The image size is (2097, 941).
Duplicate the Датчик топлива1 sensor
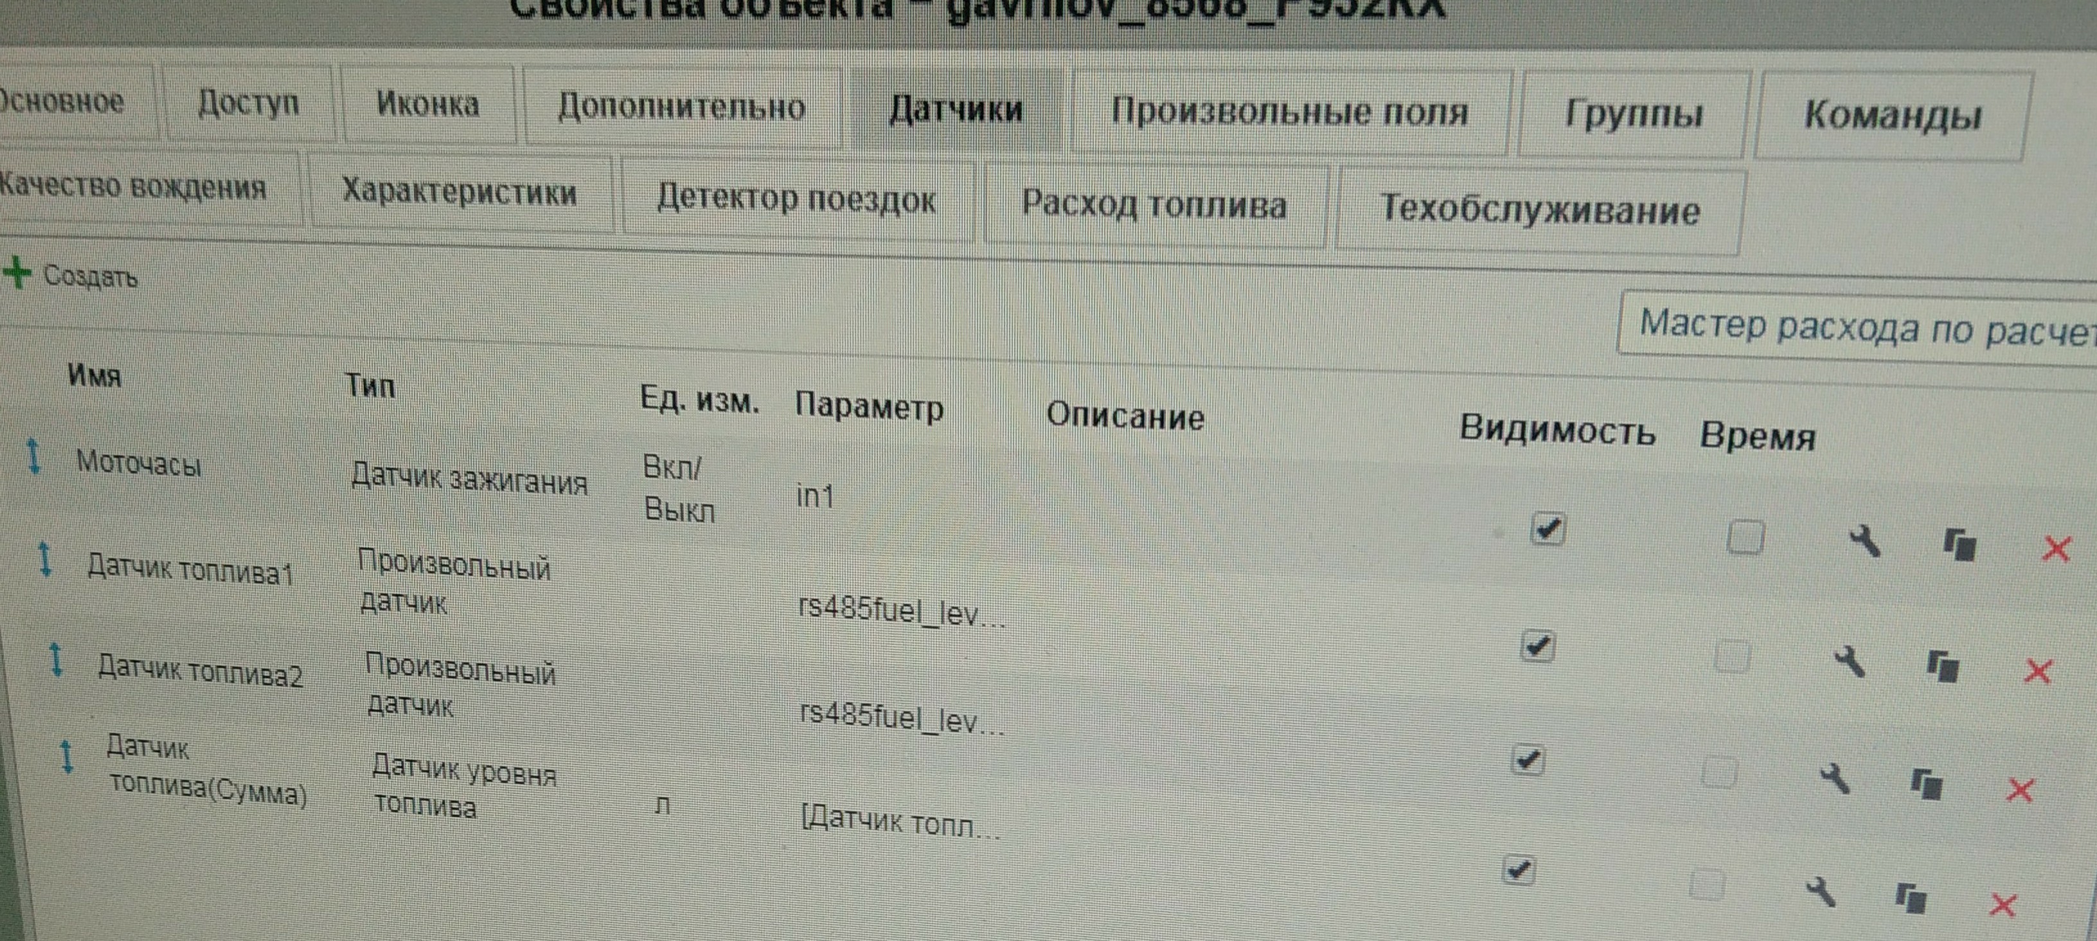1942,667
